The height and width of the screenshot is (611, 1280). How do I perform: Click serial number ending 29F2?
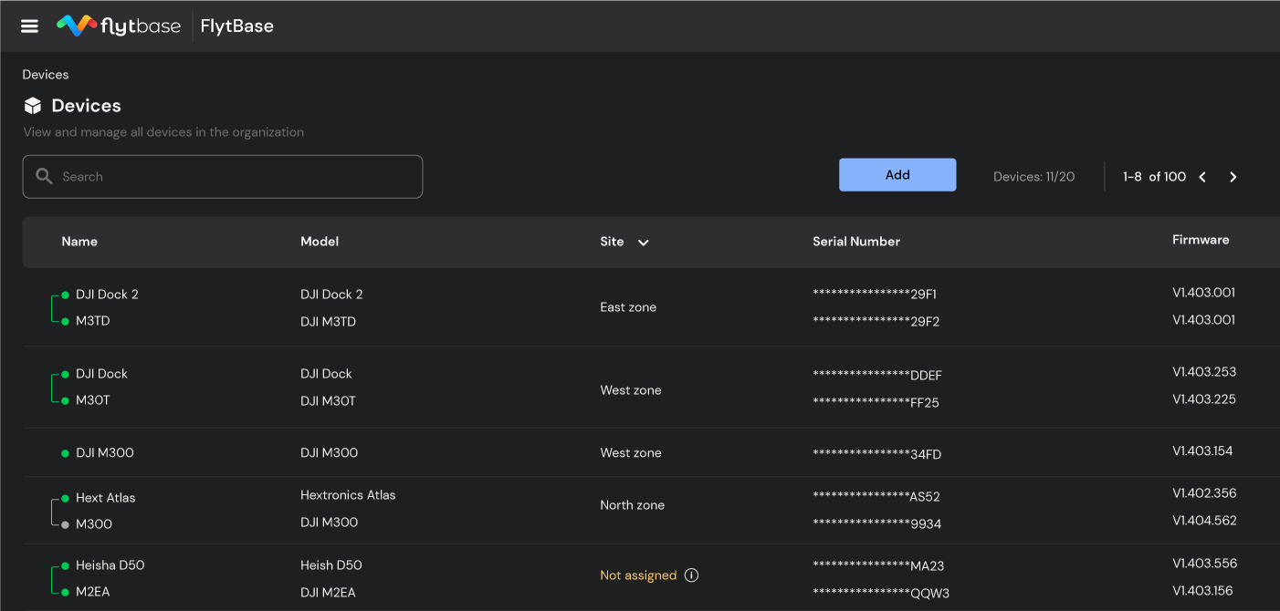[x=876, y=322]
